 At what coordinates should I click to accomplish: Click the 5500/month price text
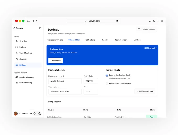150,48
